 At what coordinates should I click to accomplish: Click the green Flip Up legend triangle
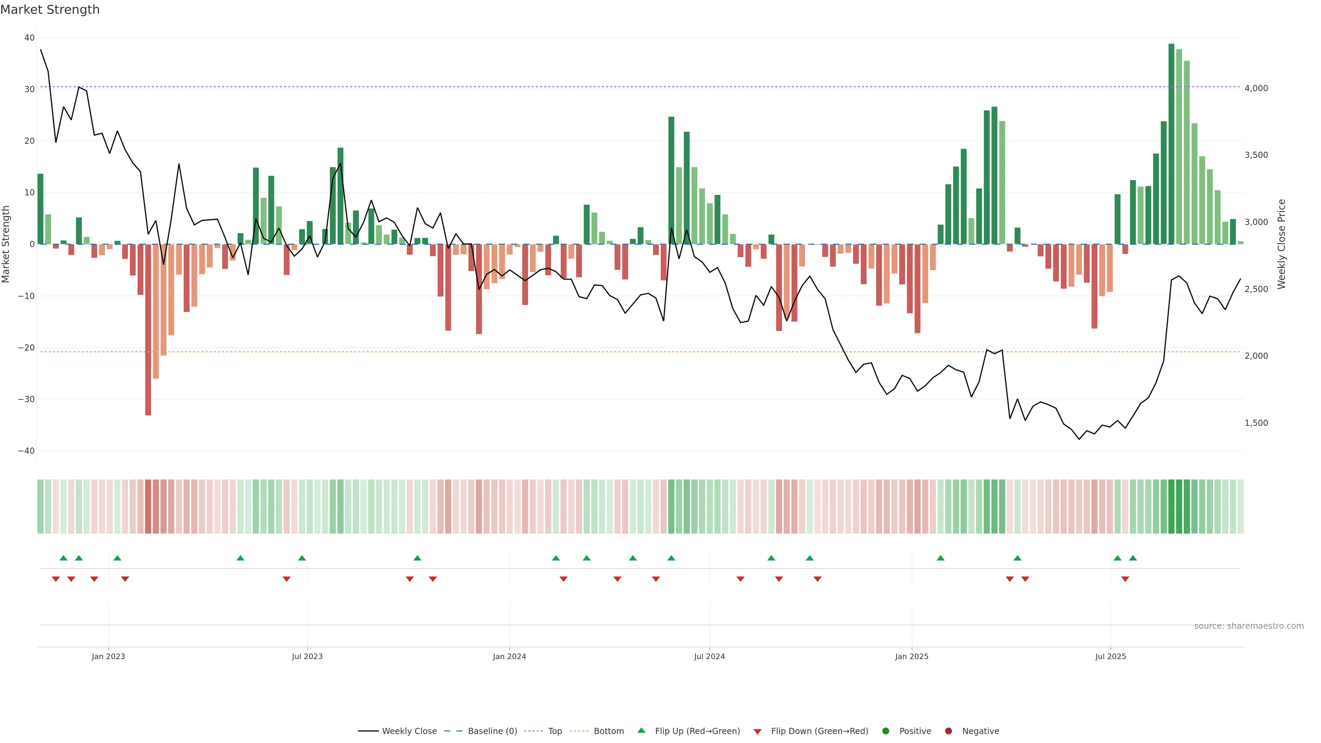click(x=641, y=730)
